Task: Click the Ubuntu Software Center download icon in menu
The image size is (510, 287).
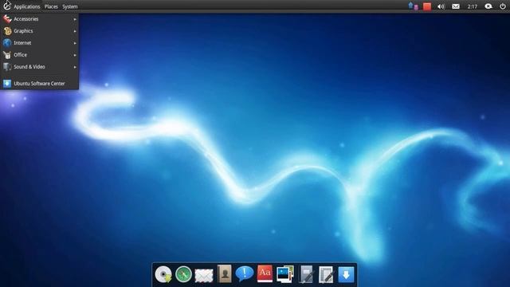Action: click(7, 84)
